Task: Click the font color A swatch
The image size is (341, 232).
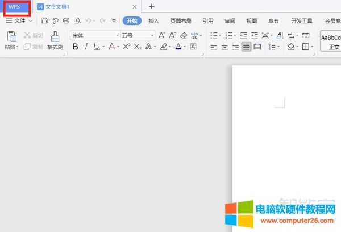Action: (x=178, y=47)
